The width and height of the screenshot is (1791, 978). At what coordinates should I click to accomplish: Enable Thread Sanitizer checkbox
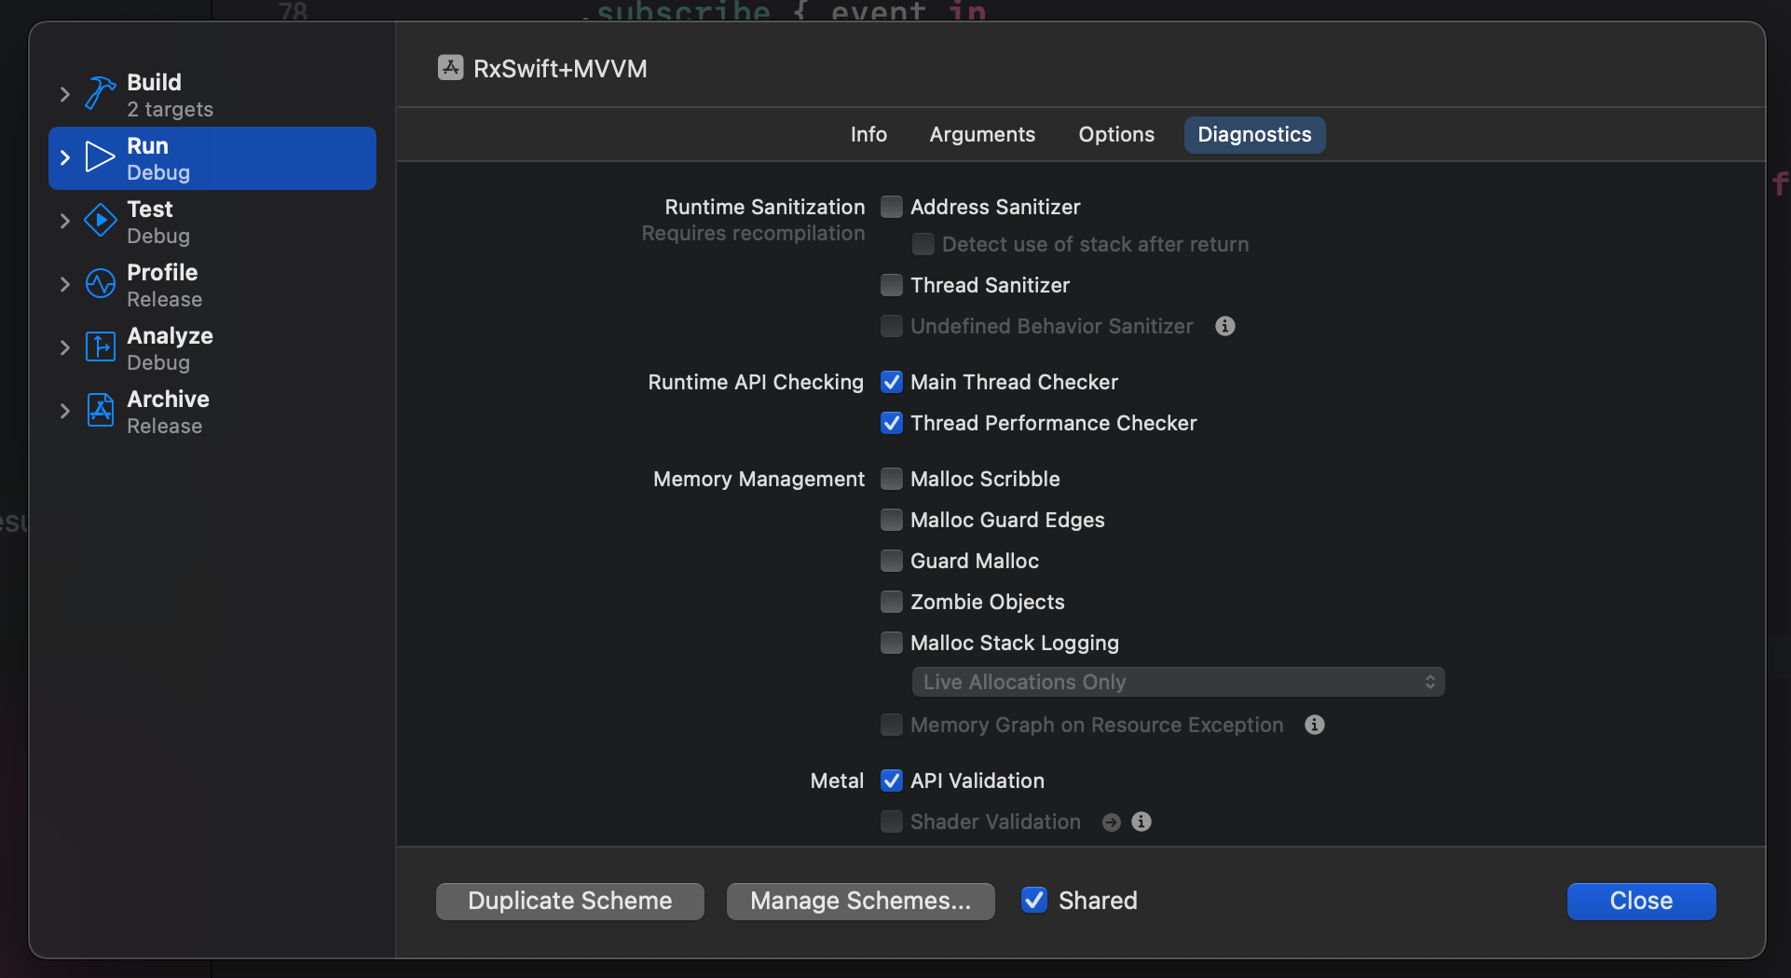pos(892,285)
